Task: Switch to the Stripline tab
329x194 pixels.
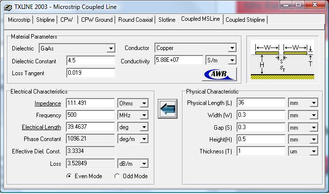Action: (x=46, y=20)
